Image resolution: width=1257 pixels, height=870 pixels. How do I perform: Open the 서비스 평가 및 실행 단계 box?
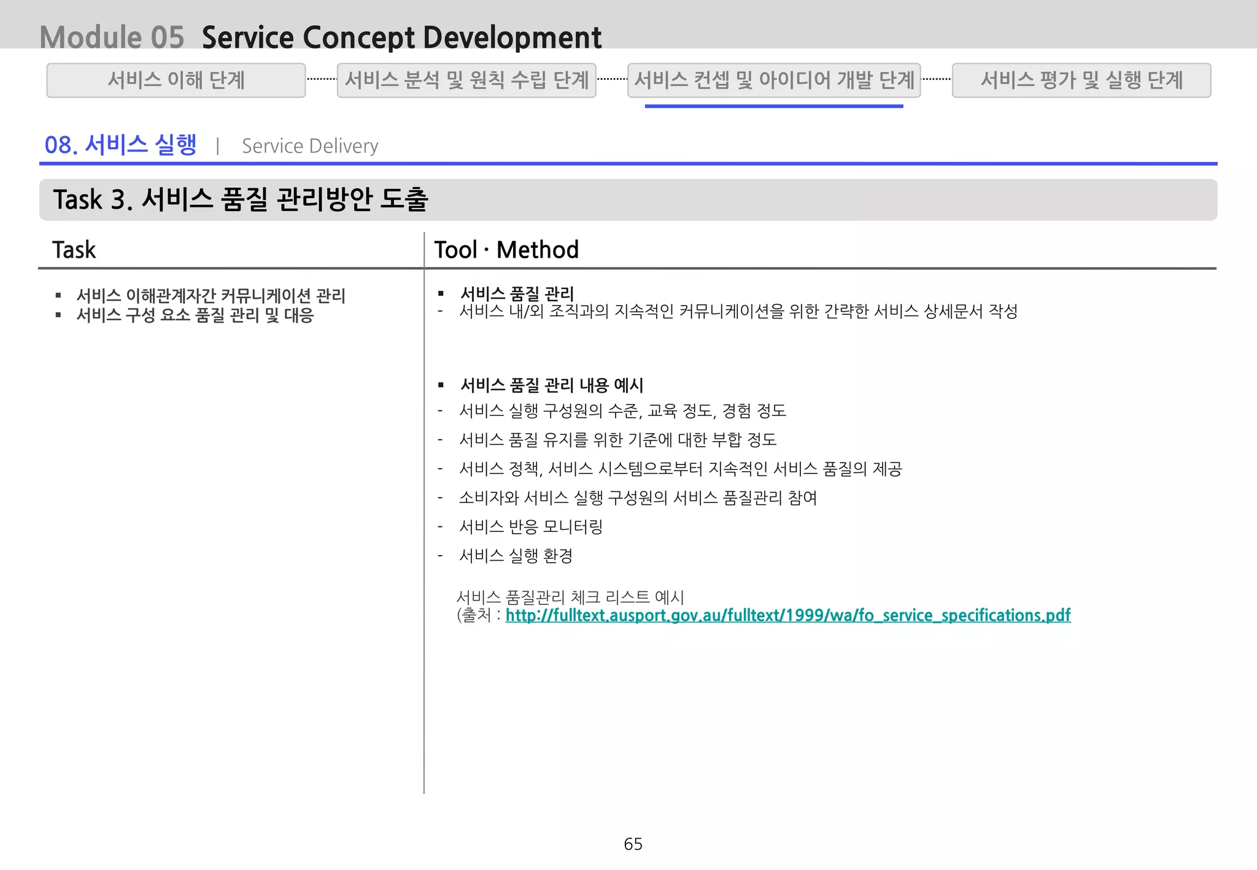1081,80
